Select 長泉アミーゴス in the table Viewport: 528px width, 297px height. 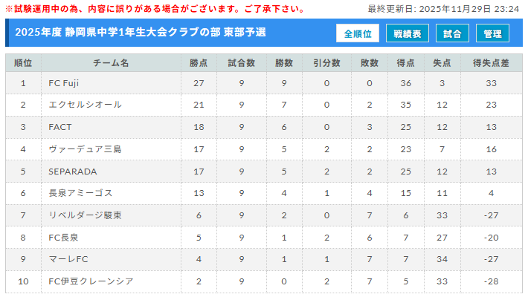(x=80, y=193)
